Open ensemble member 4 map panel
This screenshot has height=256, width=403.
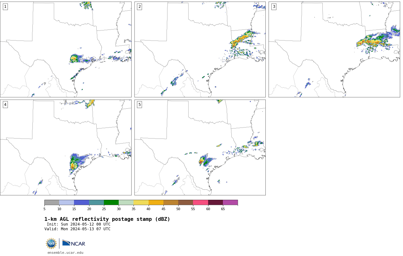tap(66, 147)
